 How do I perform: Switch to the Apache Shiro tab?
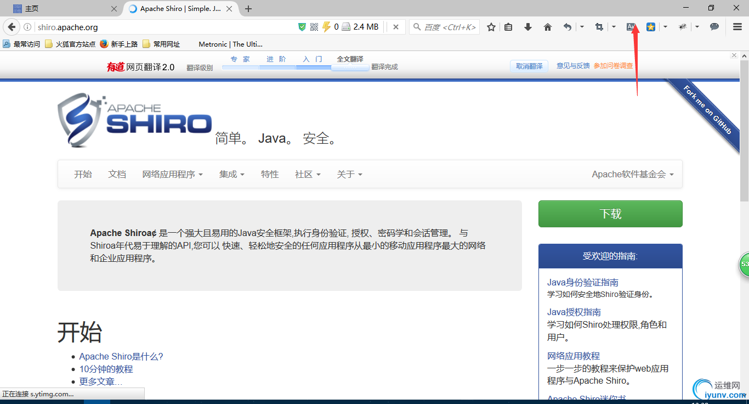click(x=180, y=9)
